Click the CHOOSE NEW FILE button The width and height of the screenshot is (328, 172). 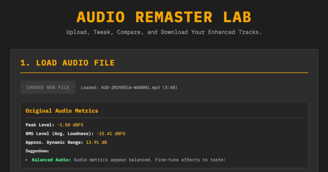coord(48,87)
